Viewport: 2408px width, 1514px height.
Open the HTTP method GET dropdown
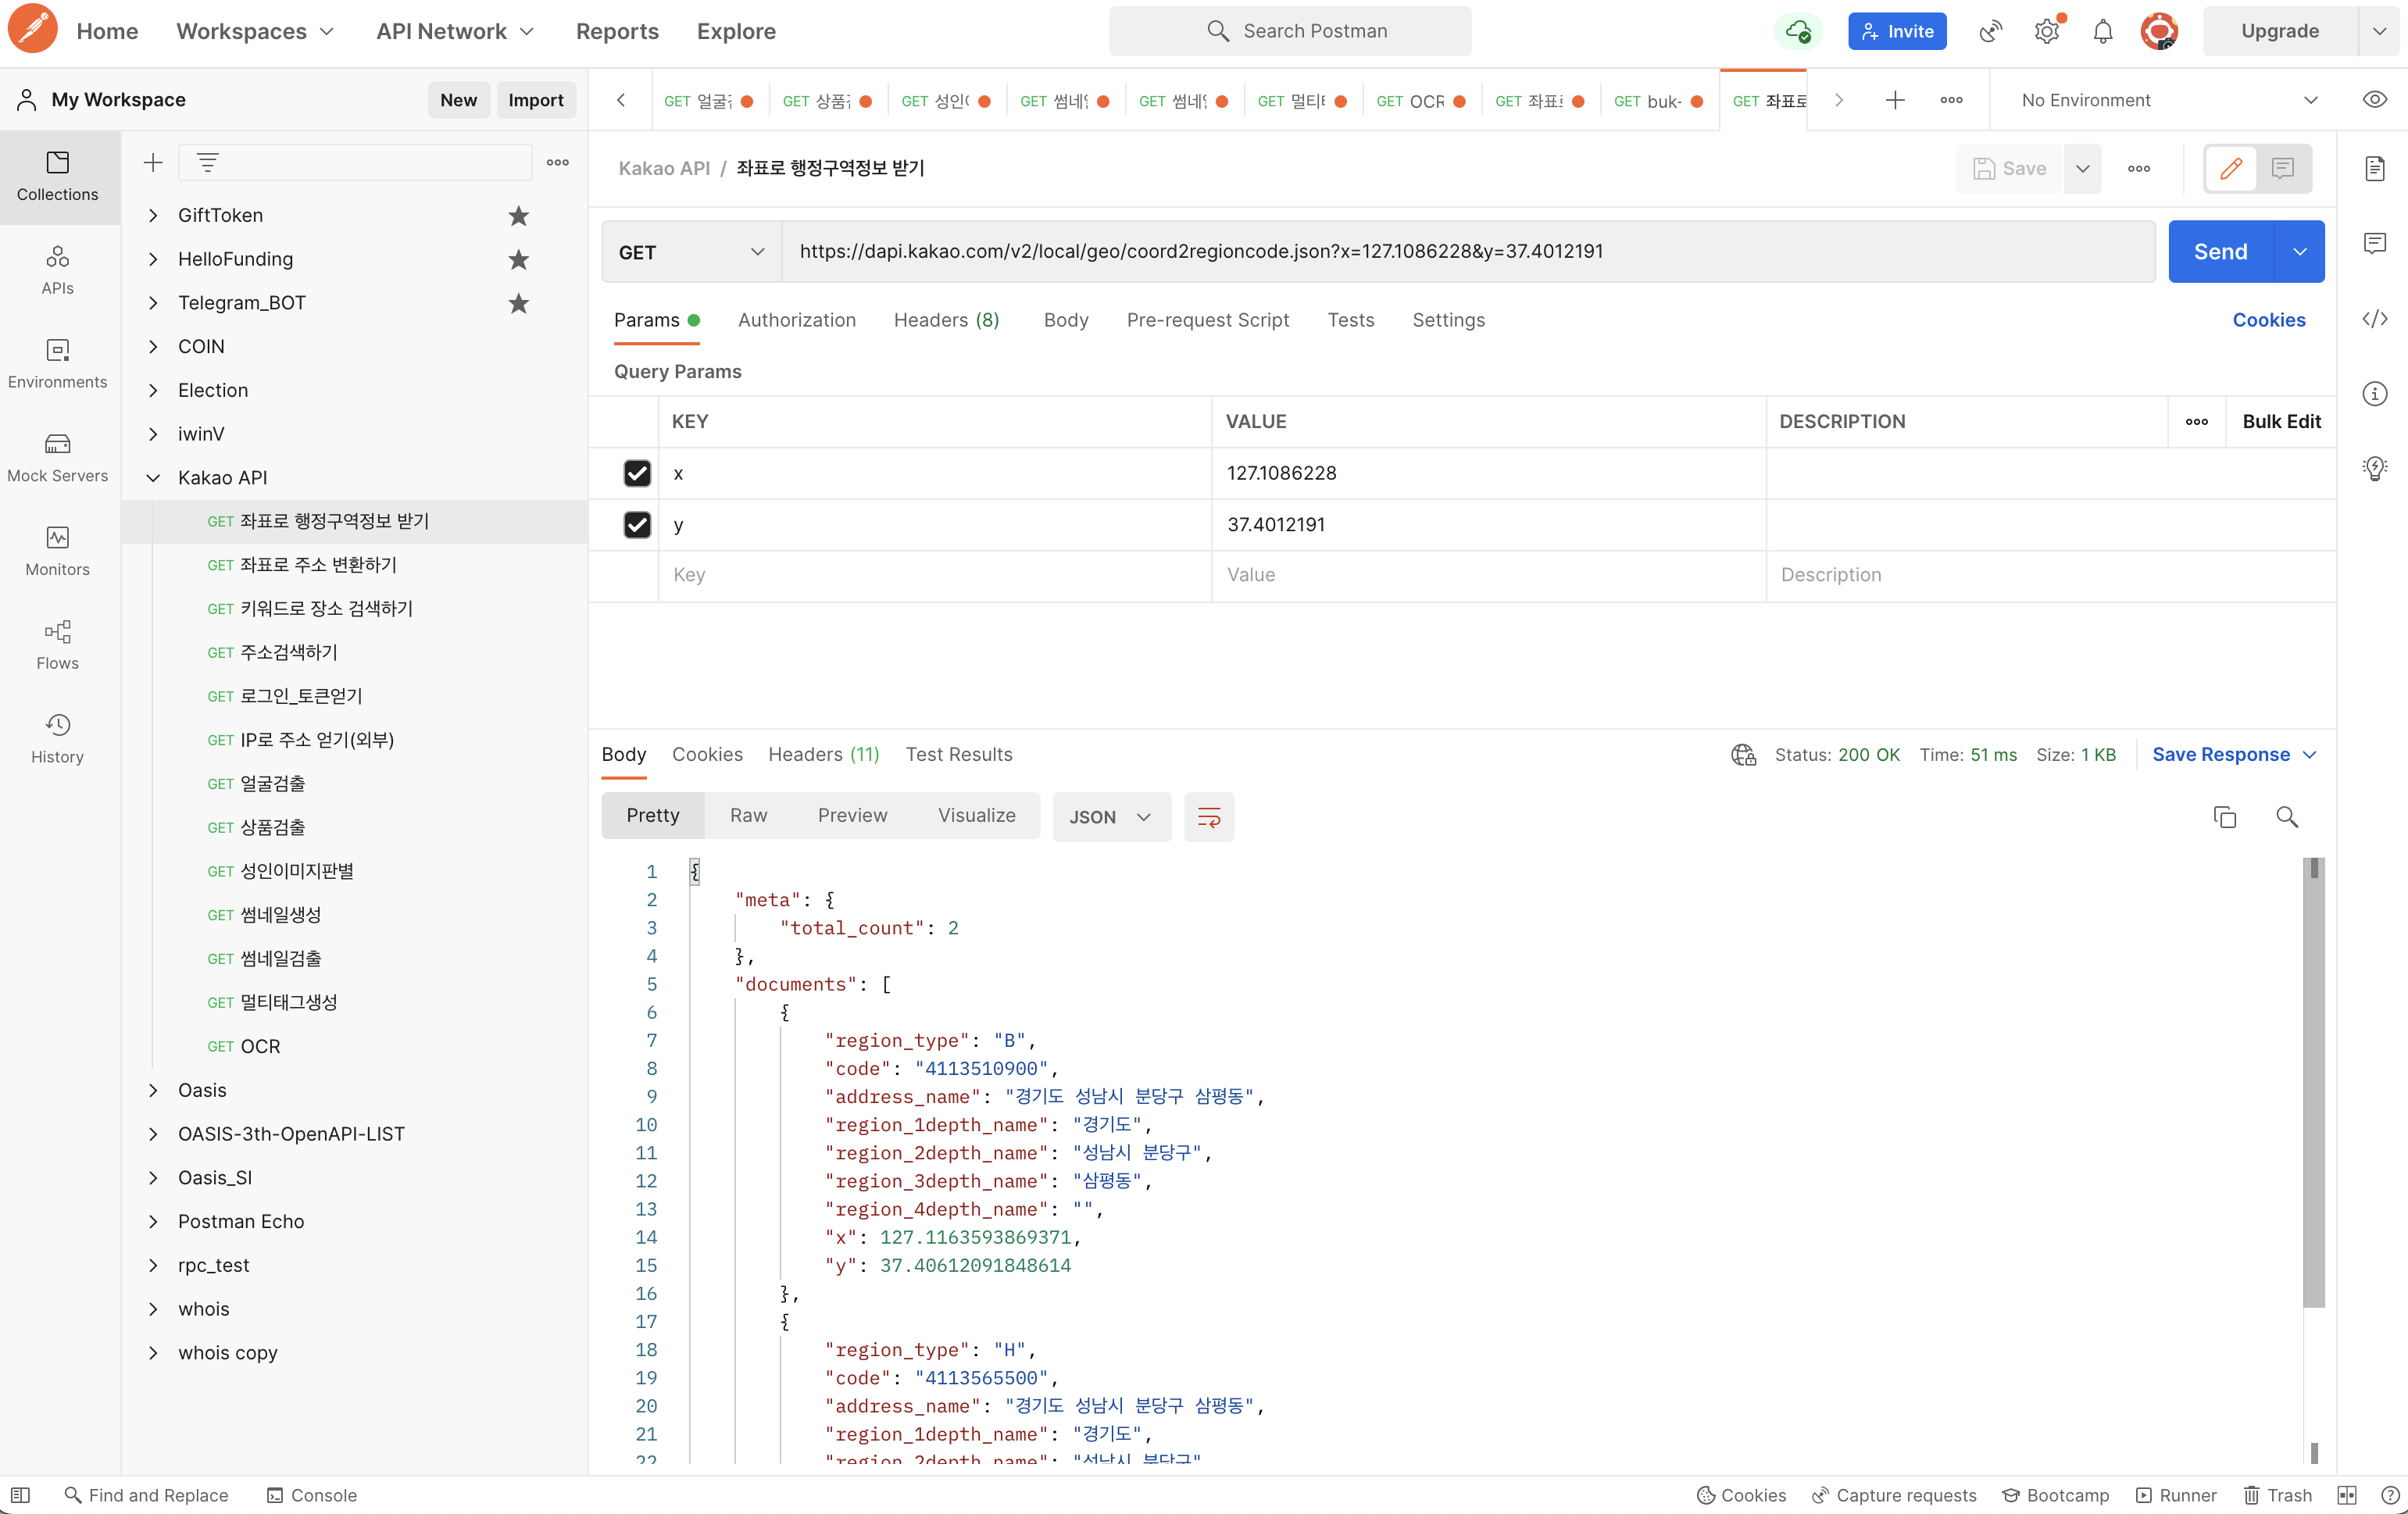[x=691, y=252]
